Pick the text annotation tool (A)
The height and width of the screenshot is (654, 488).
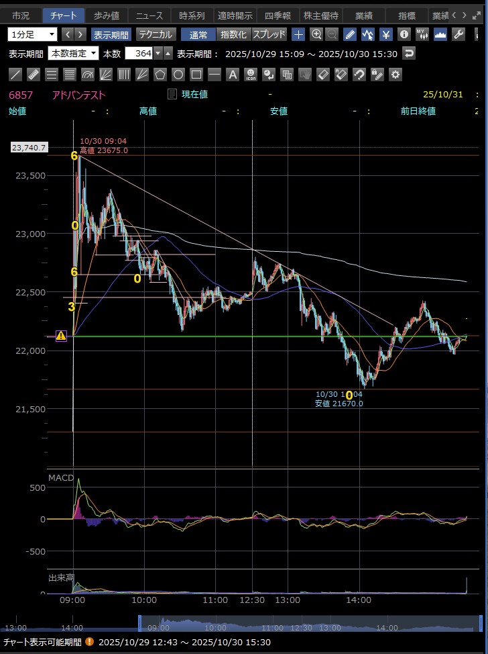click(233, 75)
